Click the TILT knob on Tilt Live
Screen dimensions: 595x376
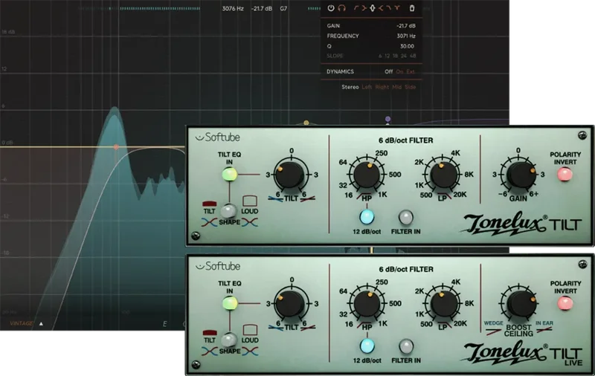click(x=291, y=304)
